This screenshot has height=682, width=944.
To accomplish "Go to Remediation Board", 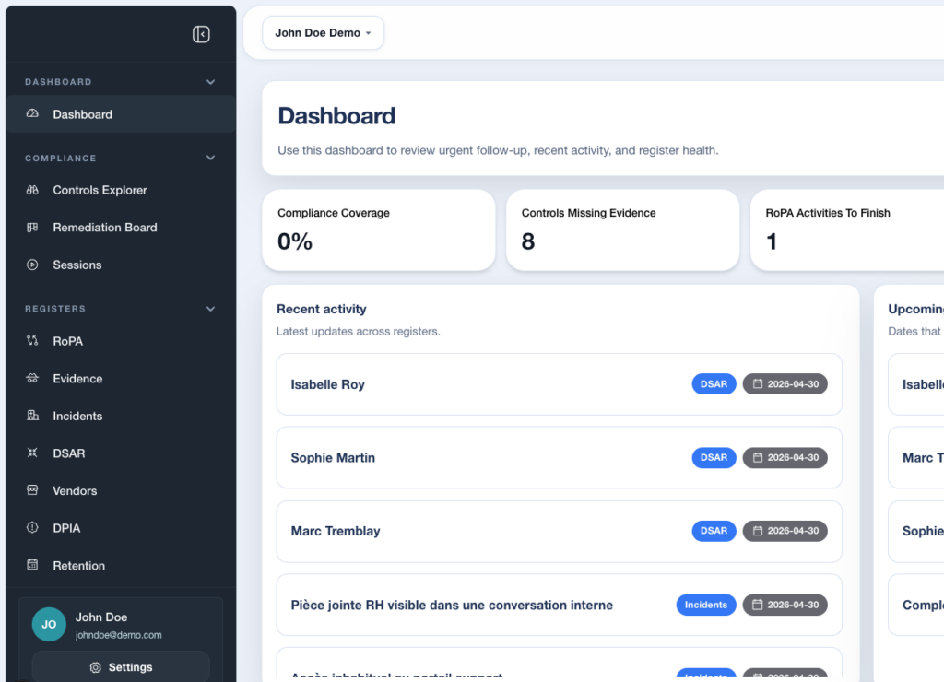I will 121,228.
